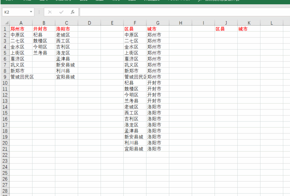Select 开封市 in column G row 13
290x196 pixels.
[158, 101]
